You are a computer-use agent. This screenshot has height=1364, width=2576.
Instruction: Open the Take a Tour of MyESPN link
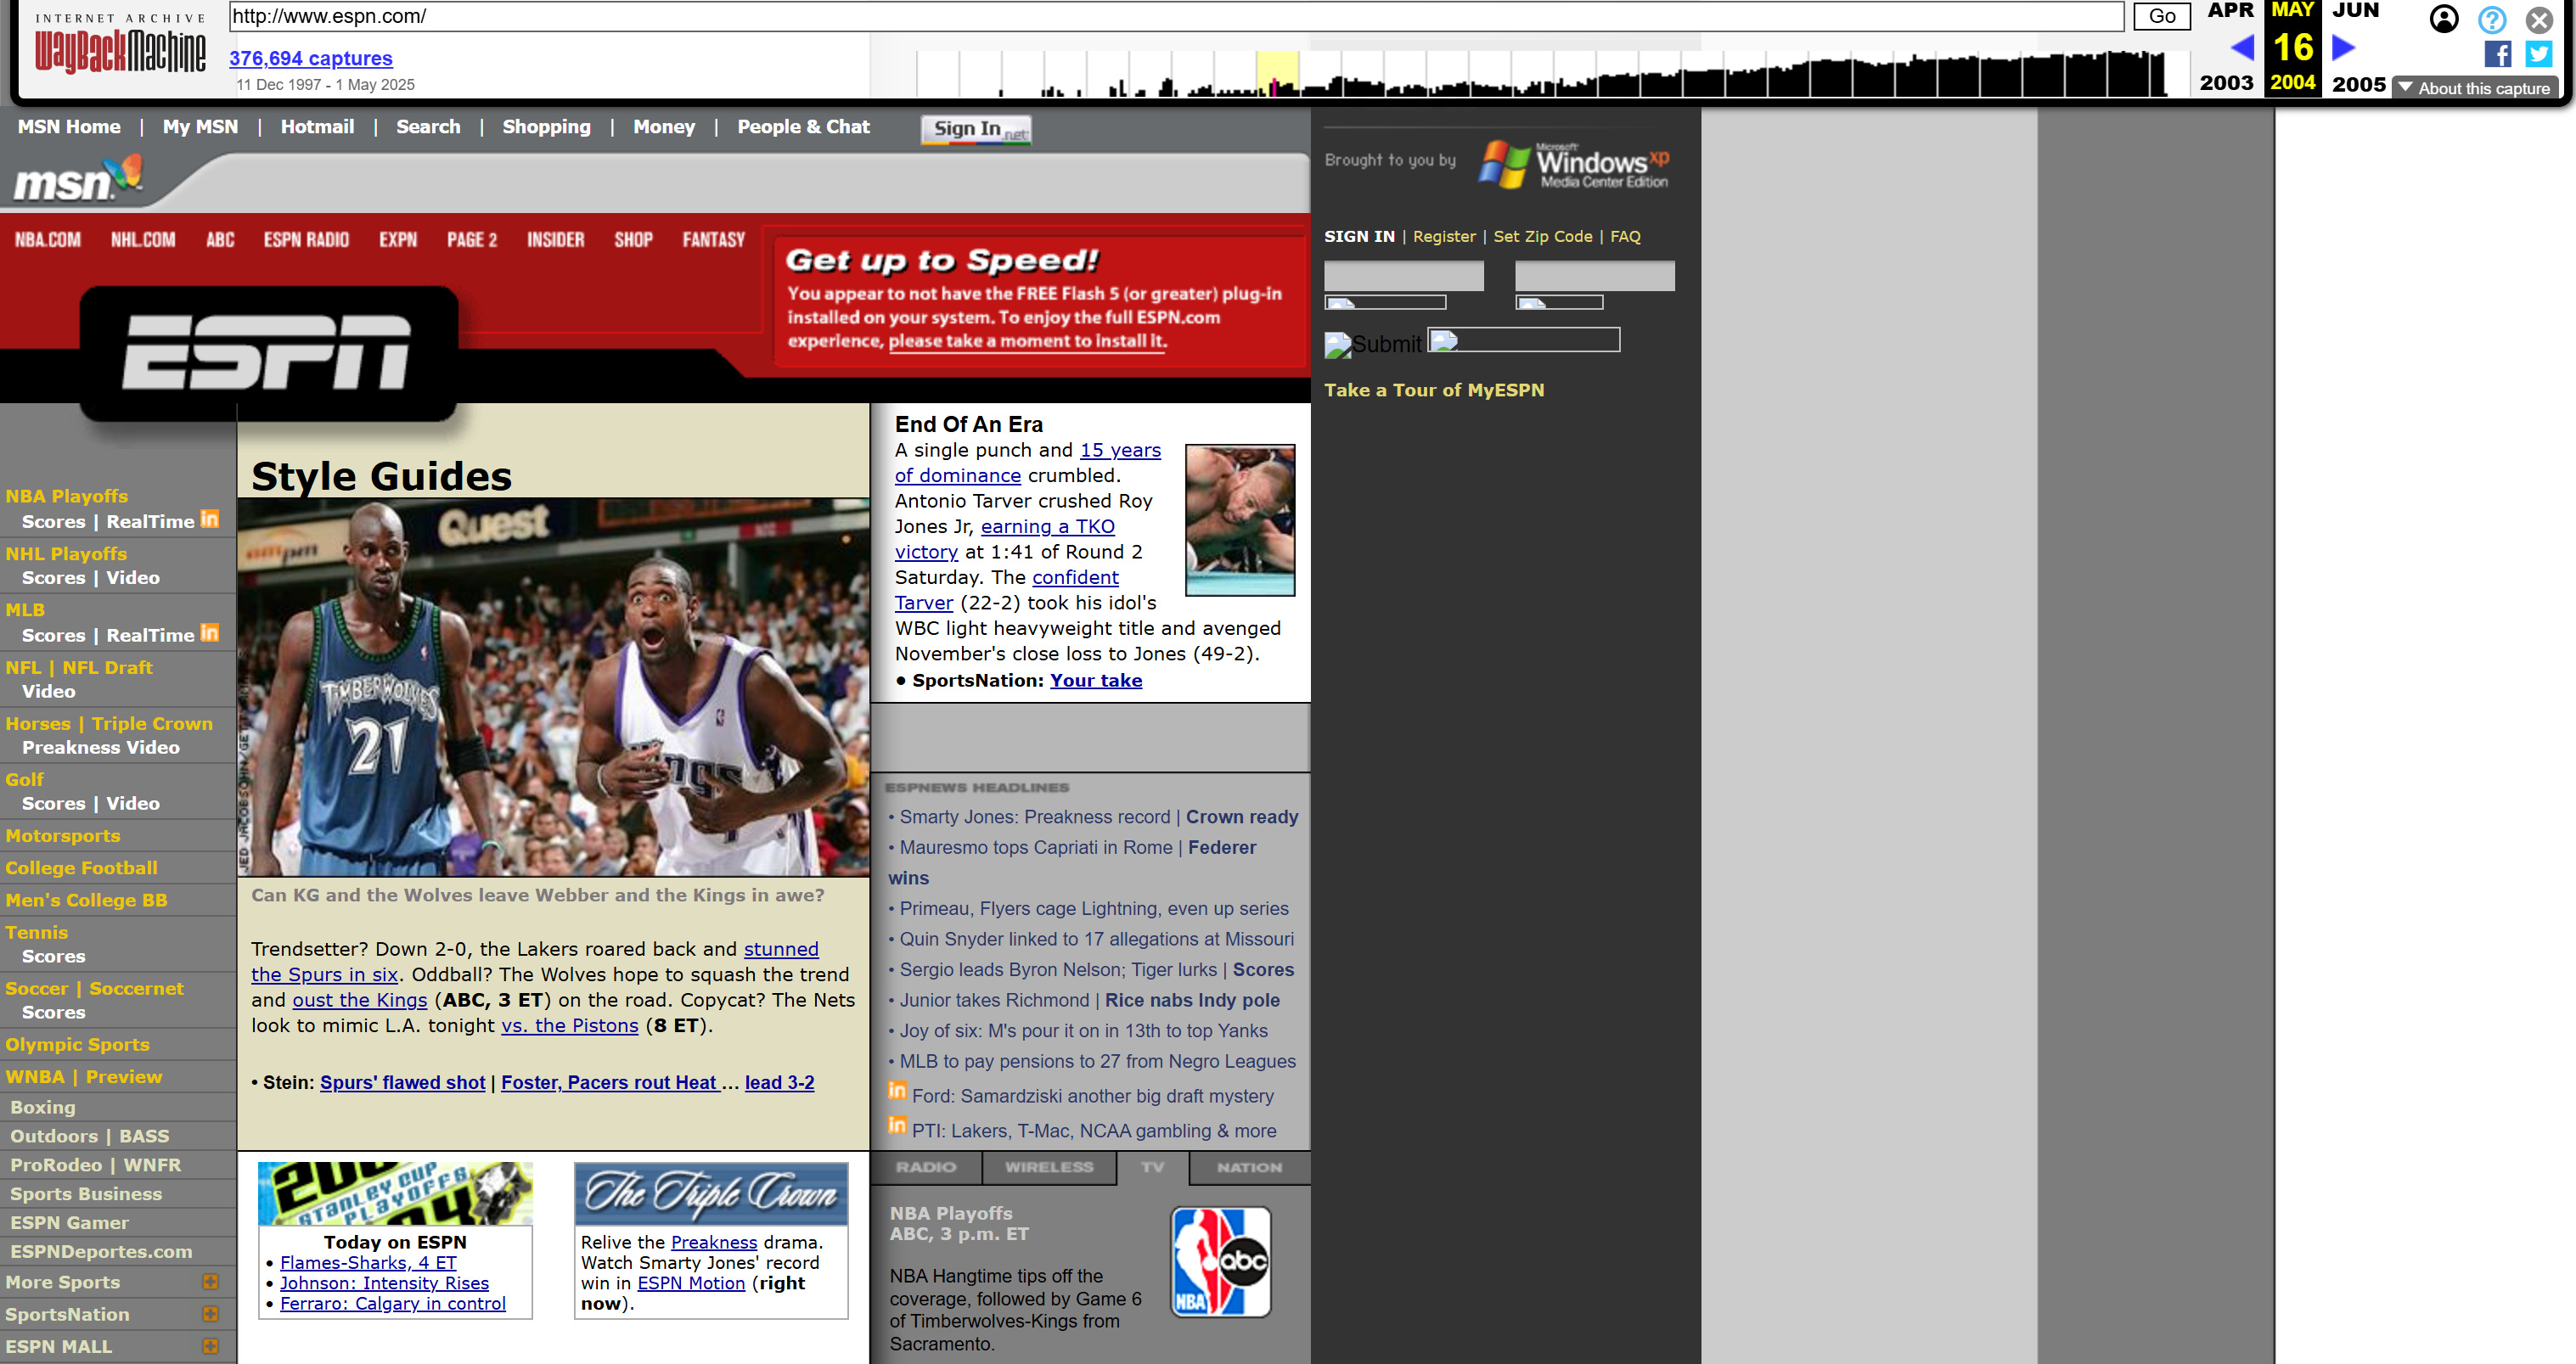point(1434,390)
